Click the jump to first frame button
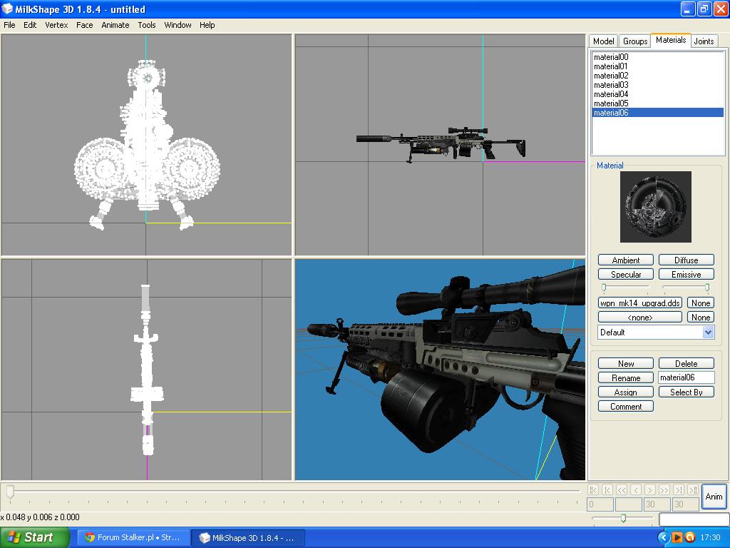Image resolution: width=730 pixels, height=548 pixels. [592, 489]
